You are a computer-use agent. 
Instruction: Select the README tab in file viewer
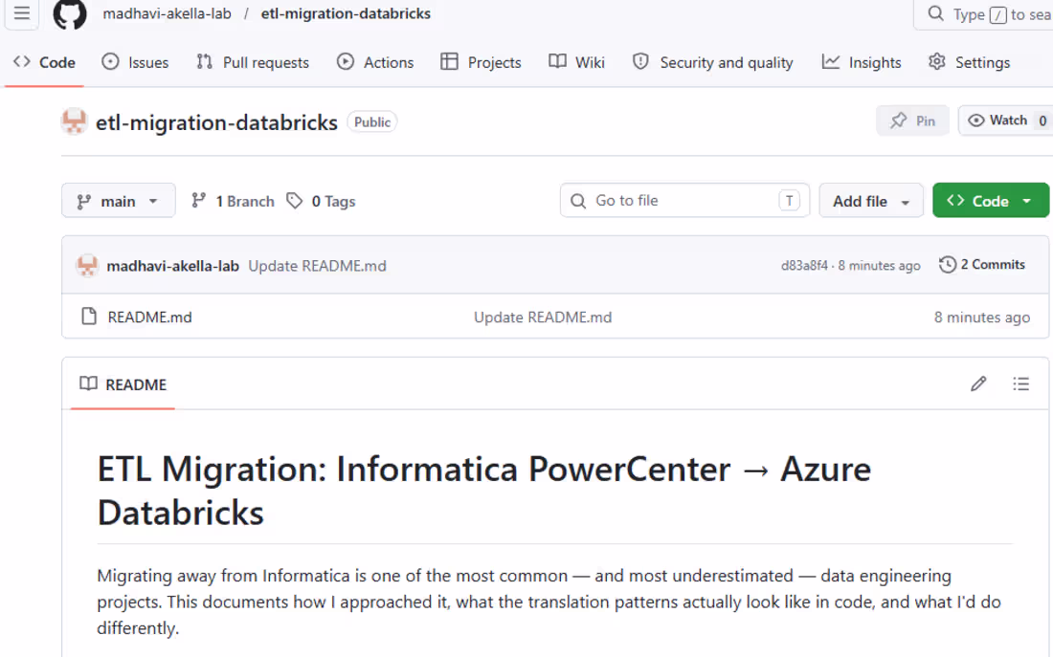pyautogui.click(x=123, y=384)
